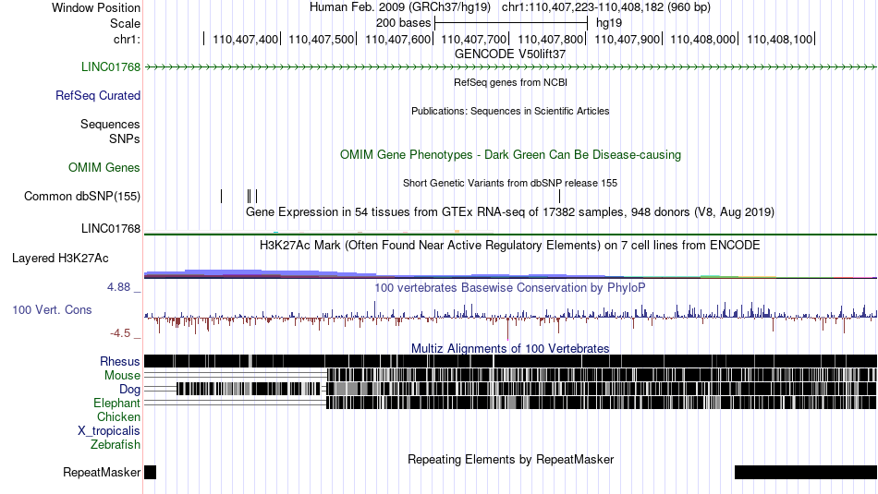This screenshot has width=878, height=494.
Task: Select the Mouse alignment label
Action: (x=122, y=376)
